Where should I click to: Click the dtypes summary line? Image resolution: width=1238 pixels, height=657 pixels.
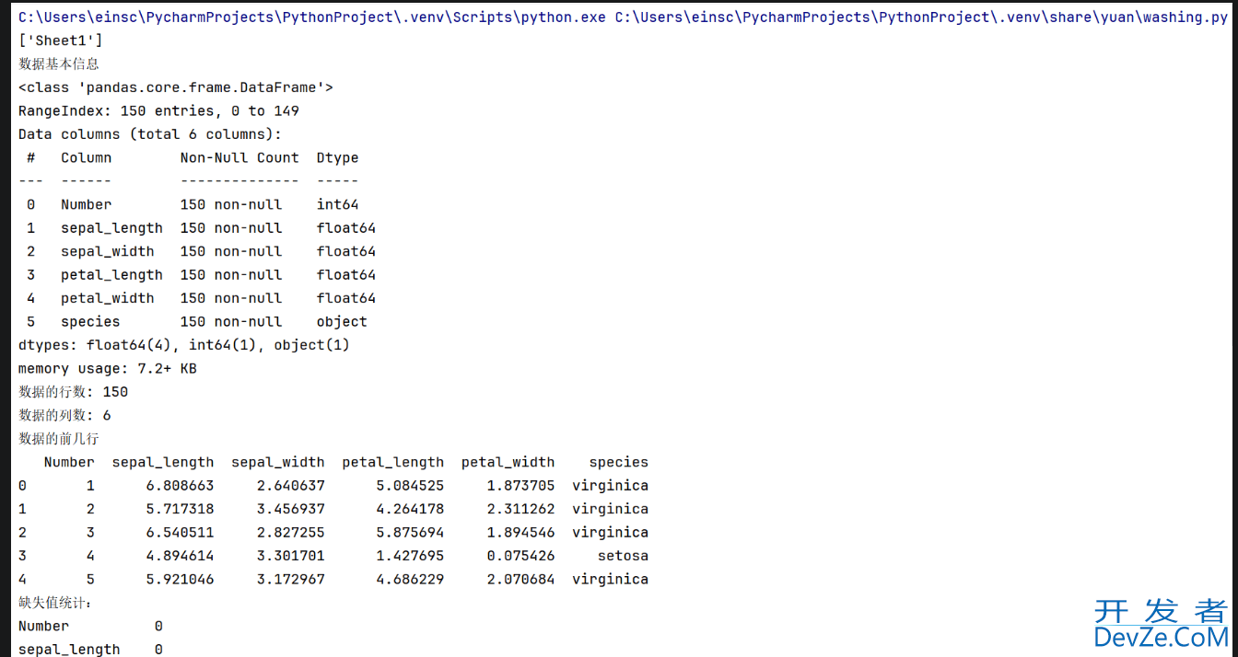184,345
